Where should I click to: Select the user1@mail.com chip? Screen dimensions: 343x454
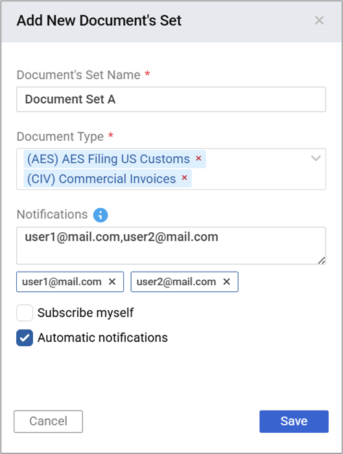click(62, 281)
